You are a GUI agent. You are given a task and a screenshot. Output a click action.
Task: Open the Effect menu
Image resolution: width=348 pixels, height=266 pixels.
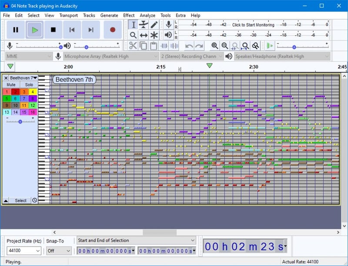tap(128, 15)
